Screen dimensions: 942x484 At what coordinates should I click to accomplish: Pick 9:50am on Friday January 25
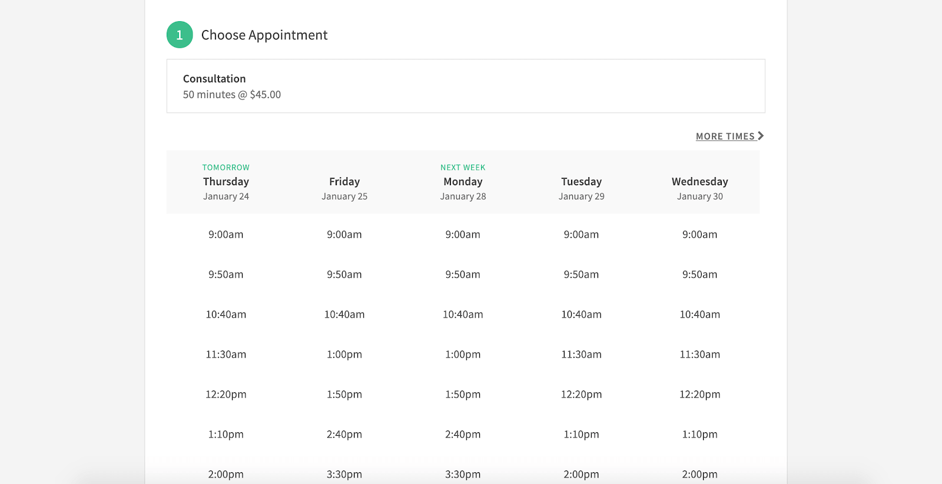pyautogui.click(x=344, y=275)
